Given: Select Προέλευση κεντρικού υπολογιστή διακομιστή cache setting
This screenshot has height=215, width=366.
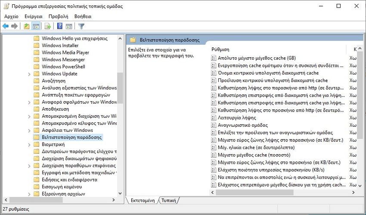Looking at the screenshot, I should (x=273, y=80).
